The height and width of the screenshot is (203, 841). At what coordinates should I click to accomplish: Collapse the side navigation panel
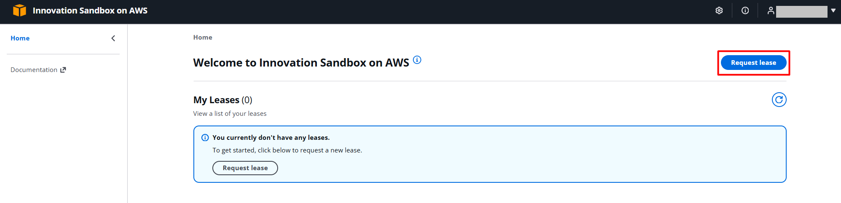(x=113, y=38)
